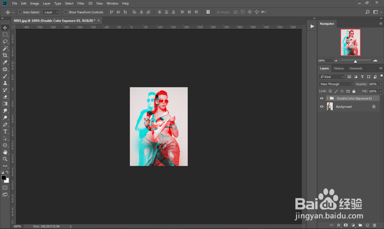The height and width of the screenshot is (229, 384).
Task: Click the foreground color swatch
Action: (3, 178)
